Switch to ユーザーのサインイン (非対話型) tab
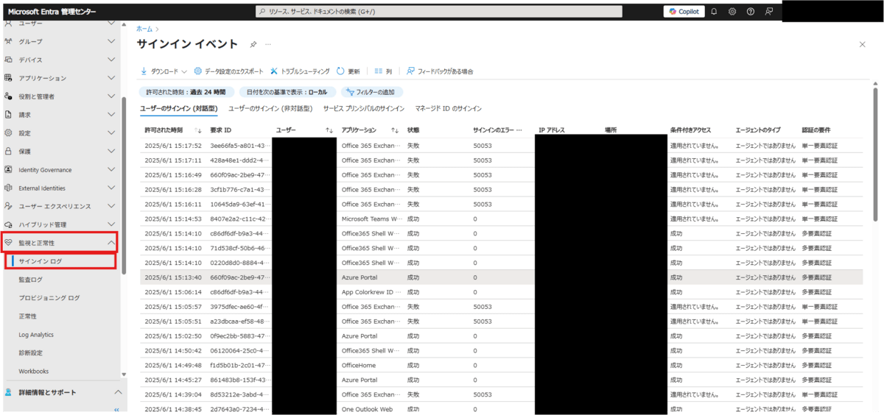The width and height of the screenshot is (884, 415). coord(270,108)
